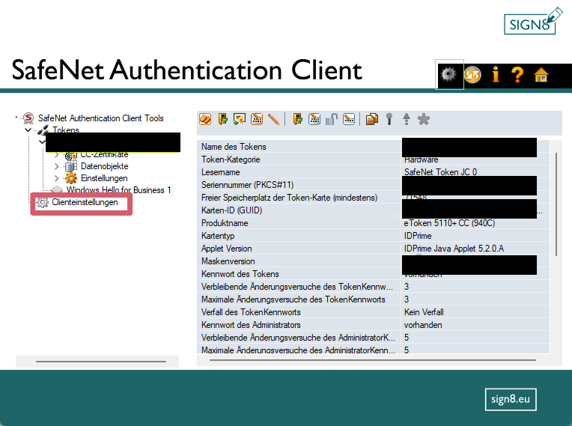572x426 pixels.
Task: Click the Rename Token pencil icon
Action: click(x=273, y=119)
